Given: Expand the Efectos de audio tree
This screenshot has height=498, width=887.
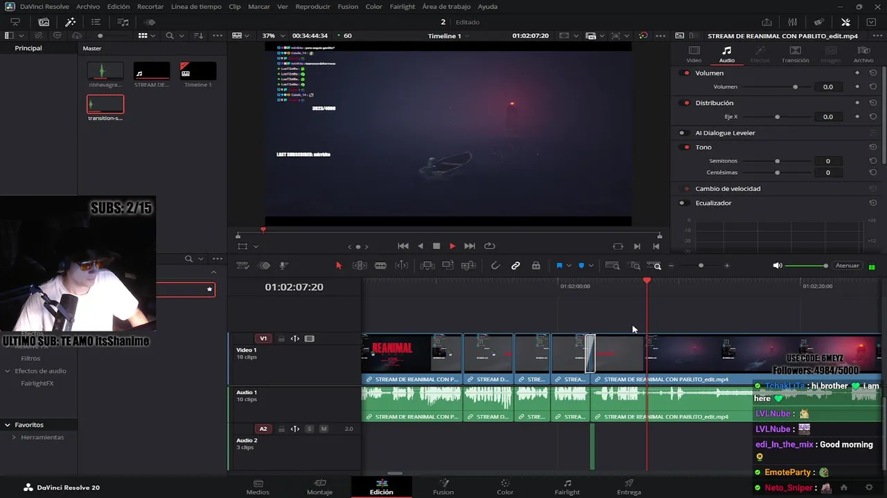Looking at the screenshot, I should coord(8,371).
